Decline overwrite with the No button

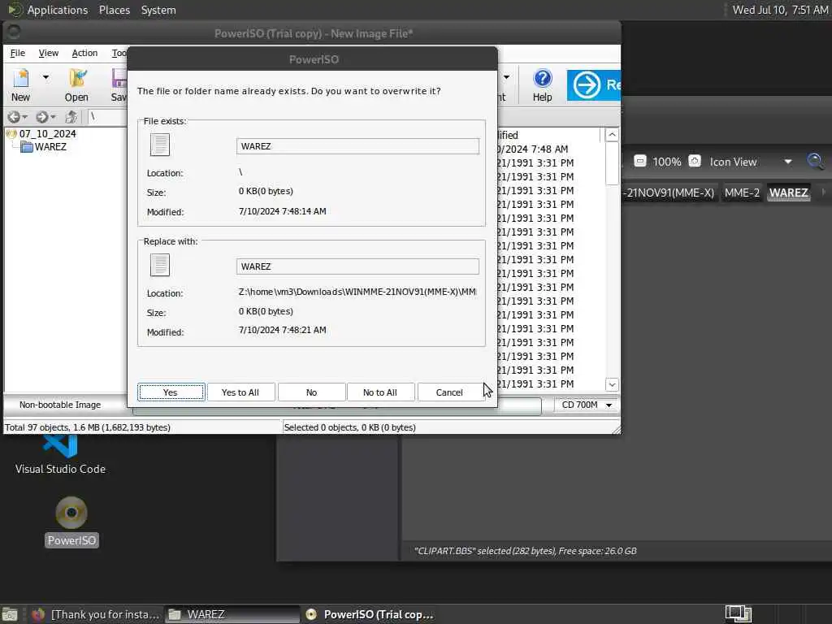[311, 392]
